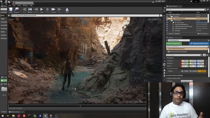Set Mobility to Movable
Image resolution: width=210 pixels, height=118 pixels.
[x=202, y=71]
